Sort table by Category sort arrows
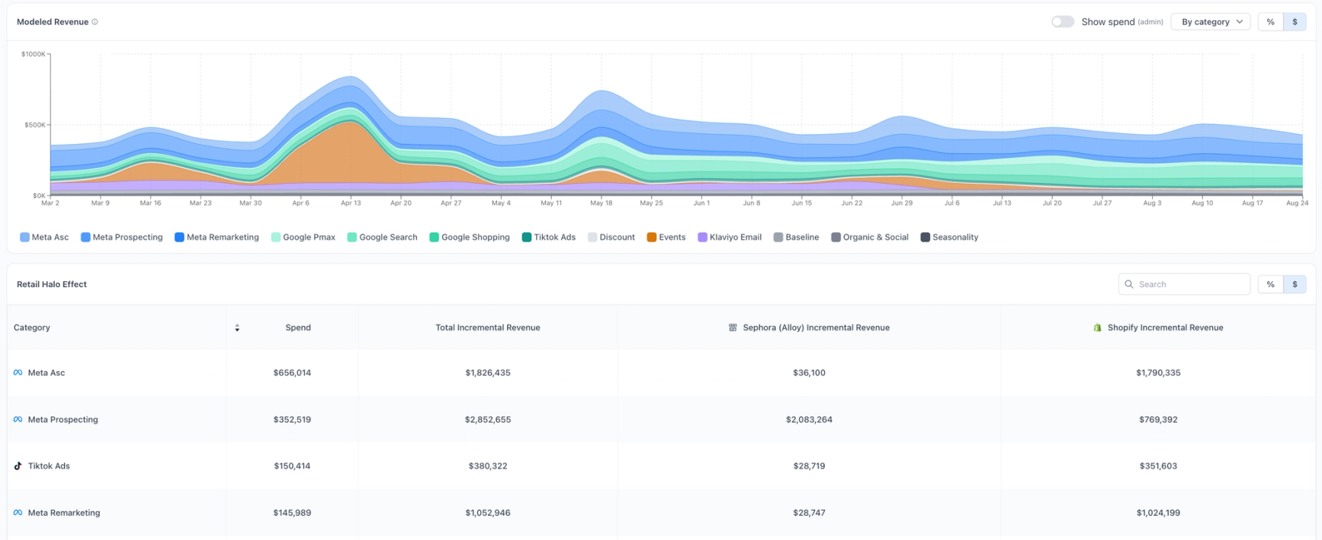 click(x=237, y=328)
